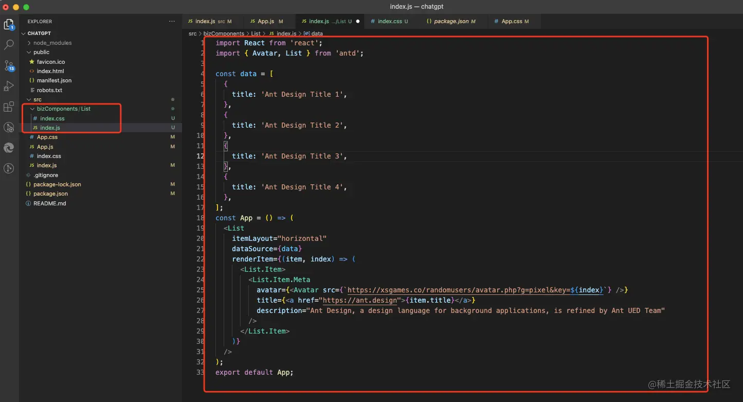This screenshot has height=402, width=743.
Task: Click the https://ant.design link in code
Action: tap(360, 300)
